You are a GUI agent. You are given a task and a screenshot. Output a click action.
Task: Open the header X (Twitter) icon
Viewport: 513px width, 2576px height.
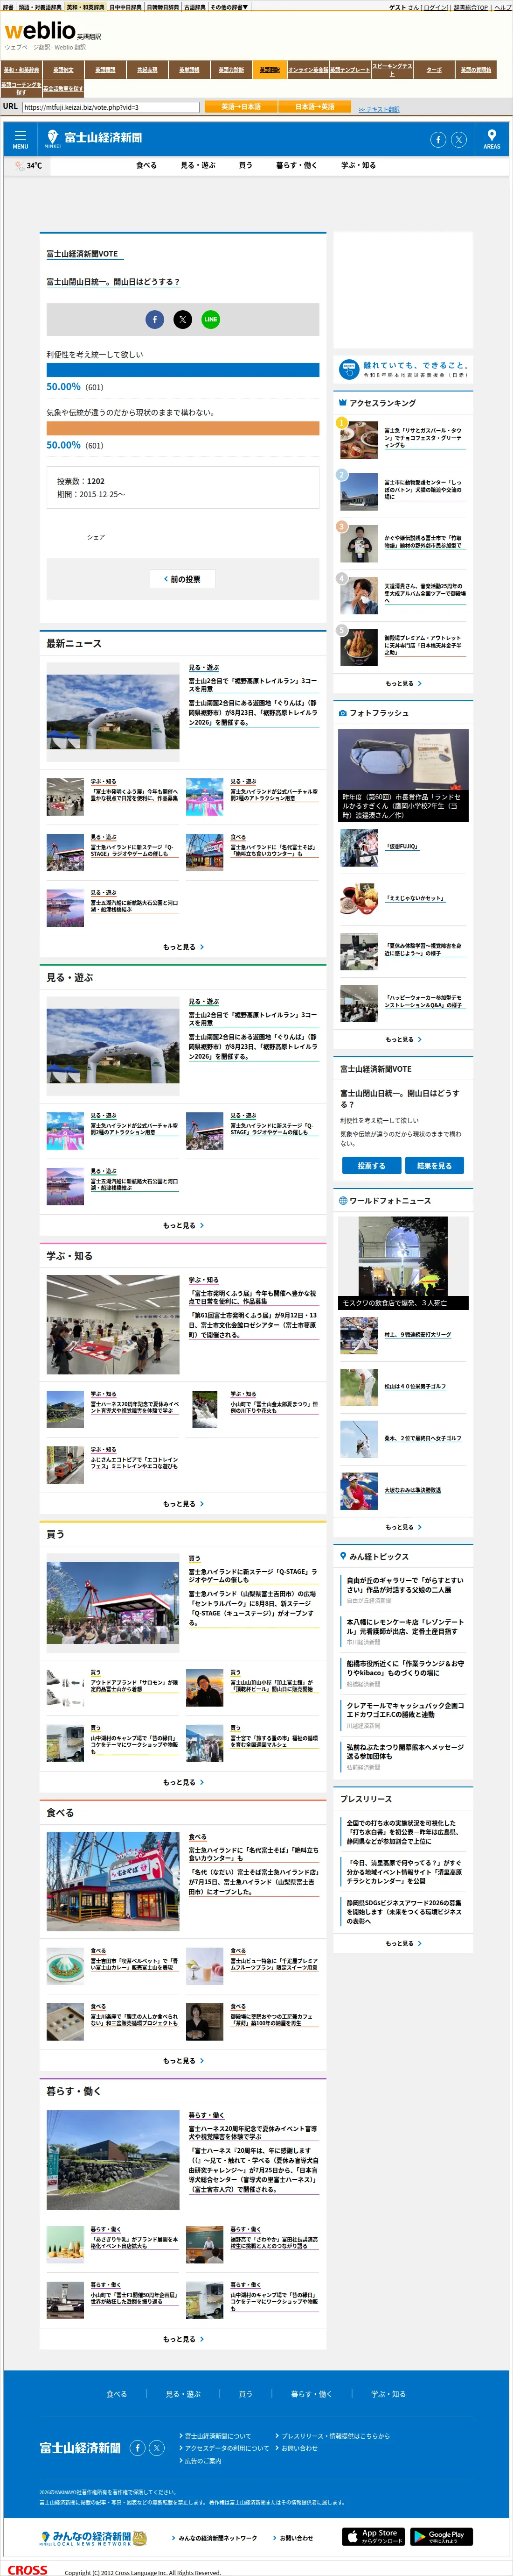tap(458, 140)
